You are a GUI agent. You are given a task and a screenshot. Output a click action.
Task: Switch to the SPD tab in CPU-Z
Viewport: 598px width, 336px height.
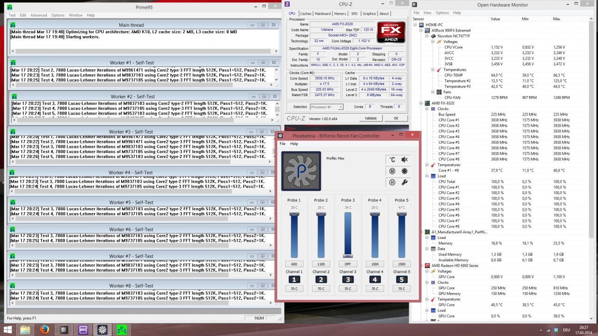[x=354, y=13]
